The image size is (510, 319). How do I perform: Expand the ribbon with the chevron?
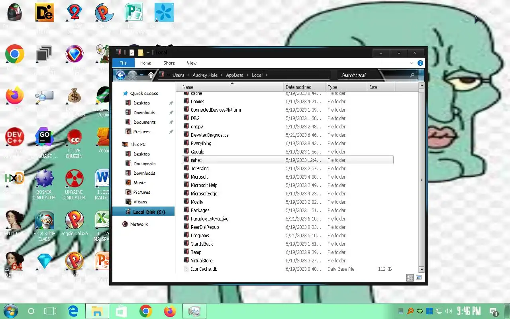pos(412,63)
